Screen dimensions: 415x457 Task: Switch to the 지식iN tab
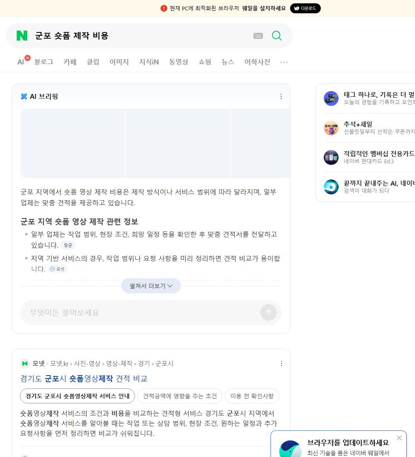(149, 62)
